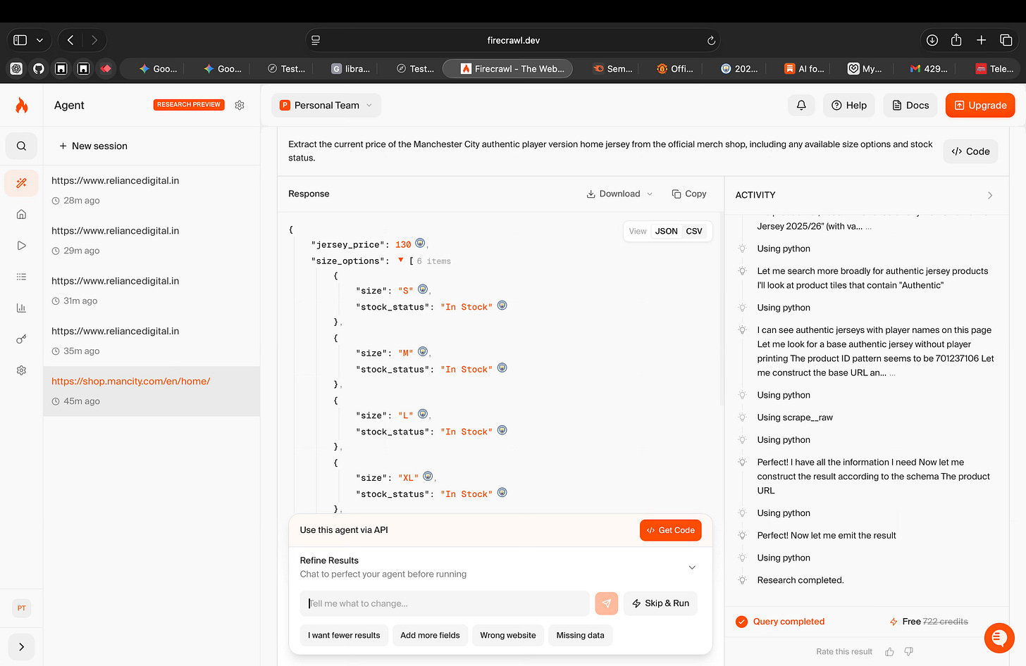This screenshot has width=1026, height=666.
Task: Click source icon next to size "S"
Action: (423, 289)
